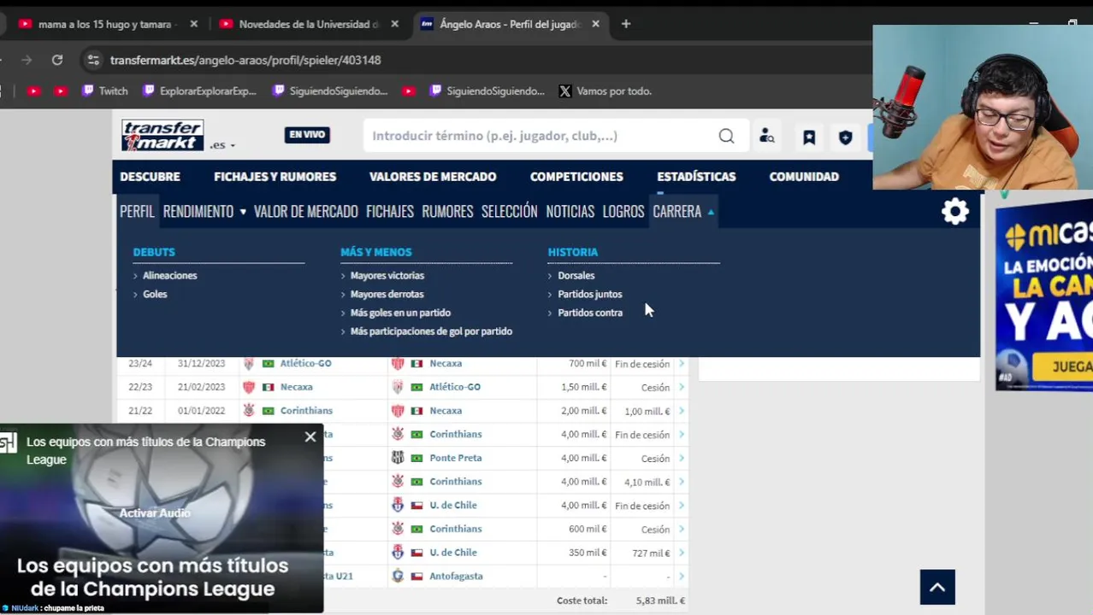The width and height of the screenshot is (1093, 615).
Task: Open the settings gear icon
Action: point(955,212)
